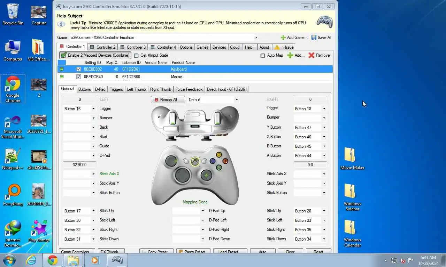Open the Game selection dropdown

256,38
